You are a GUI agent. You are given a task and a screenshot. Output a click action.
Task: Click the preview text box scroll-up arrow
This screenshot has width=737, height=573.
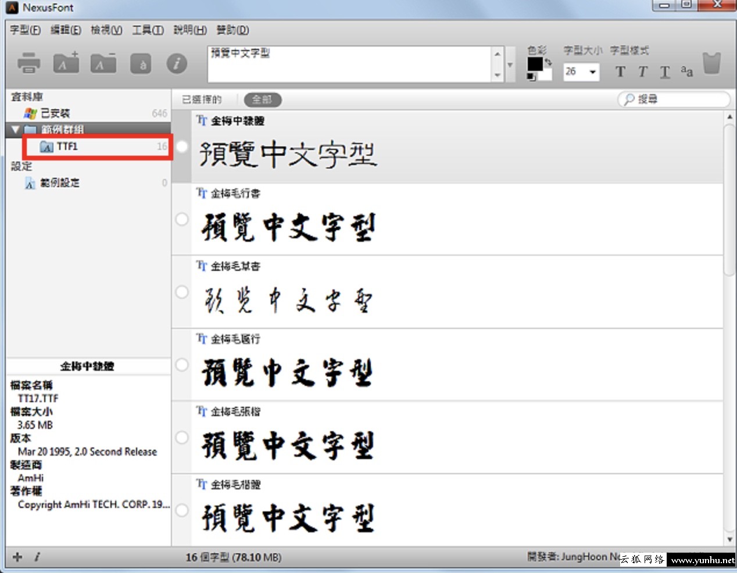(498, 53)
